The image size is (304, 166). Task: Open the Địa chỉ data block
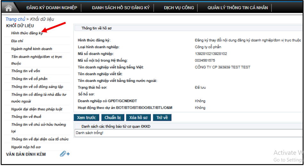pos(17,41)
